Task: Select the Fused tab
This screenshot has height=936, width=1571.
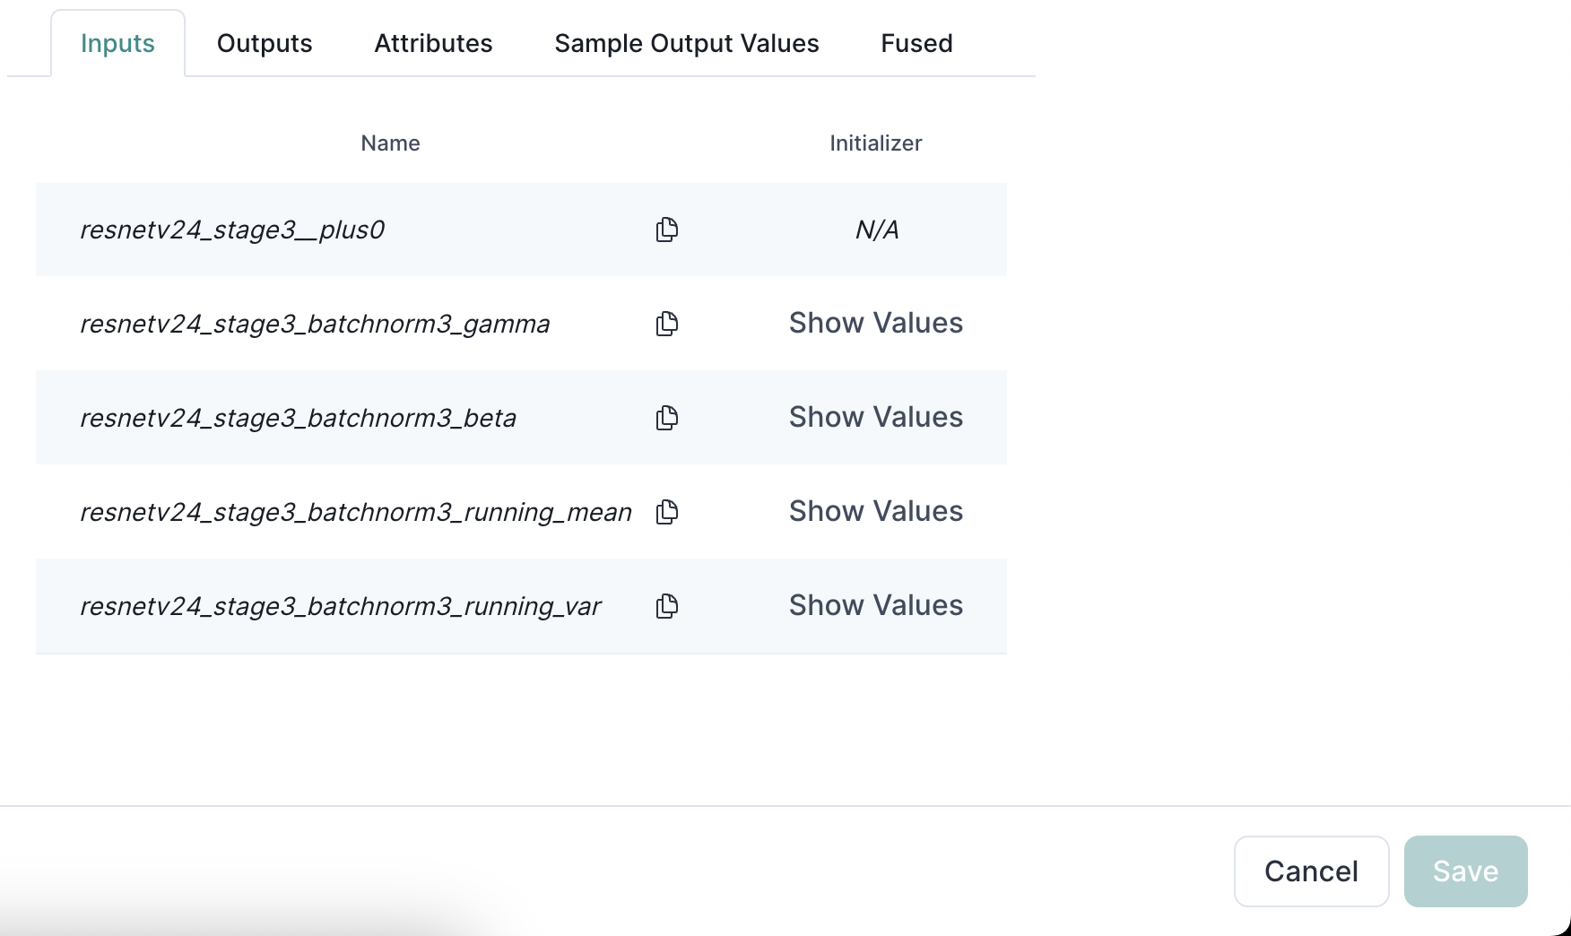Action: pos(916,43)
